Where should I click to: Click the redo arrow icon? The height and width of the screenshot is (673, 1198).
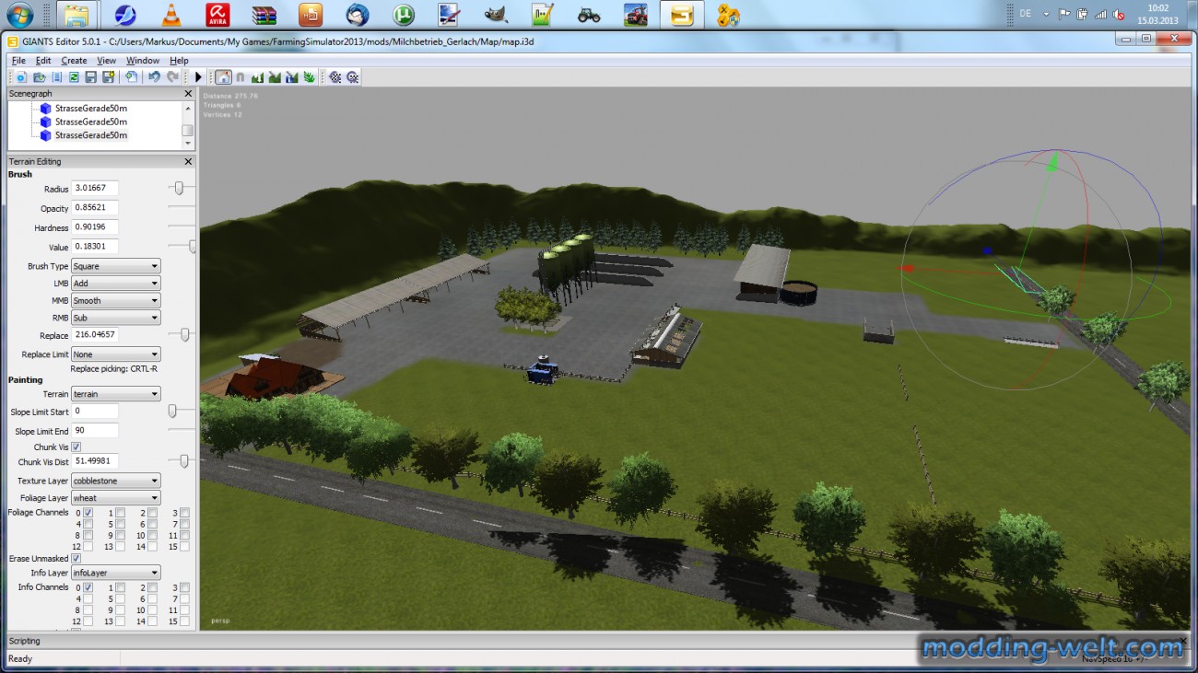[x=172, y=77]
